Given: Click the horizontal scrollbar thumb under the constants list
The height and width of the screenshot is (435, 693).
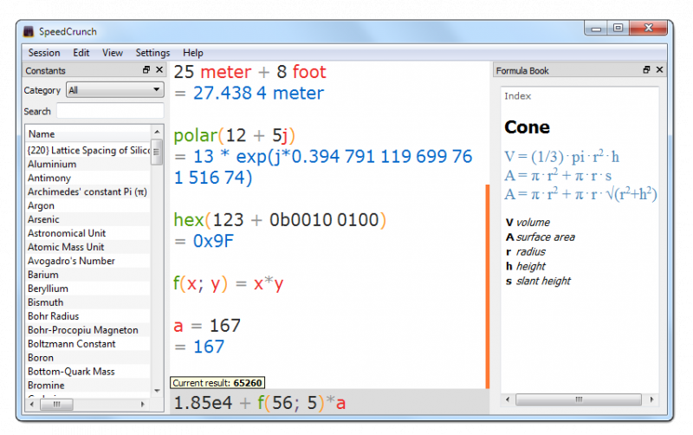Looking at the screenshot, I should (x=56, y=404).
